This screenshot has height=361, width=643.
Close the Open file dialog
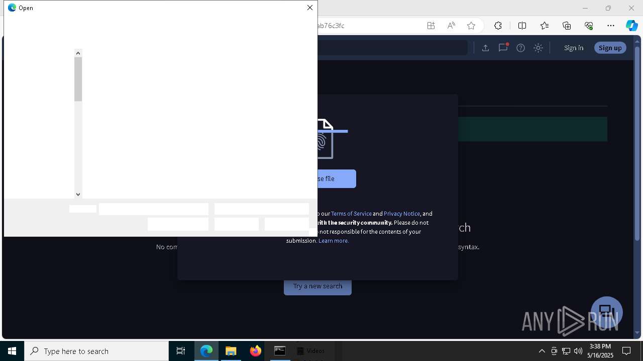tap(310, 8)
